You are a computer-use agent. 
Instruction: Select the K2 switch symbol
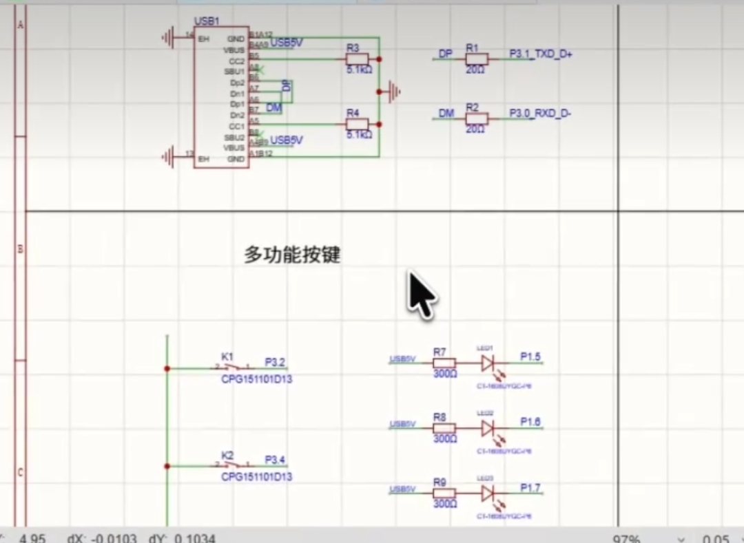[x=233, y=465]
